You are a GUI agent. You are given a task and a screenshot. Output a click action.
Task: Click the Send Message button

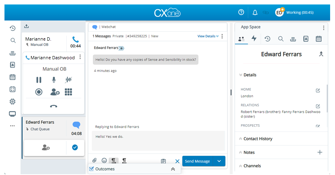tap(197, 161)
